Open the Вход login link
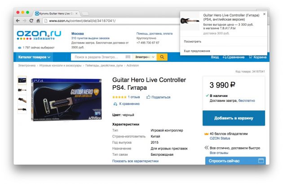 point(215,57)
